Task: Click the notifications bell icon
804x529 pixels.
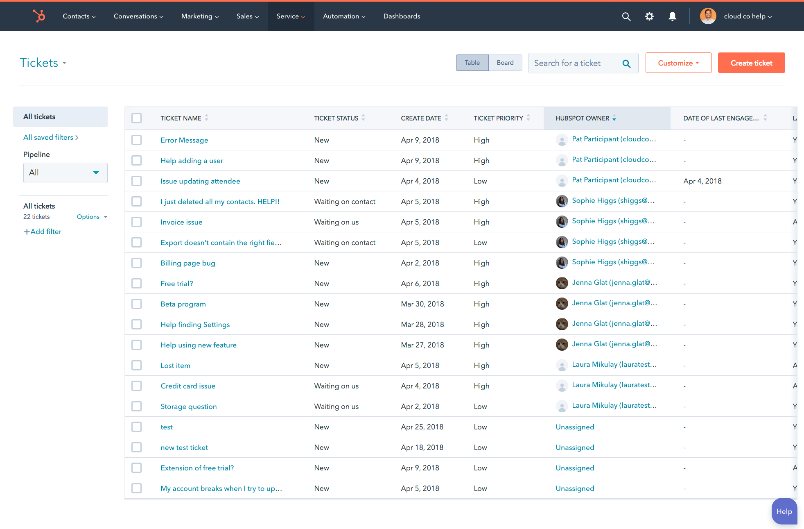Action: pos(672,16)
